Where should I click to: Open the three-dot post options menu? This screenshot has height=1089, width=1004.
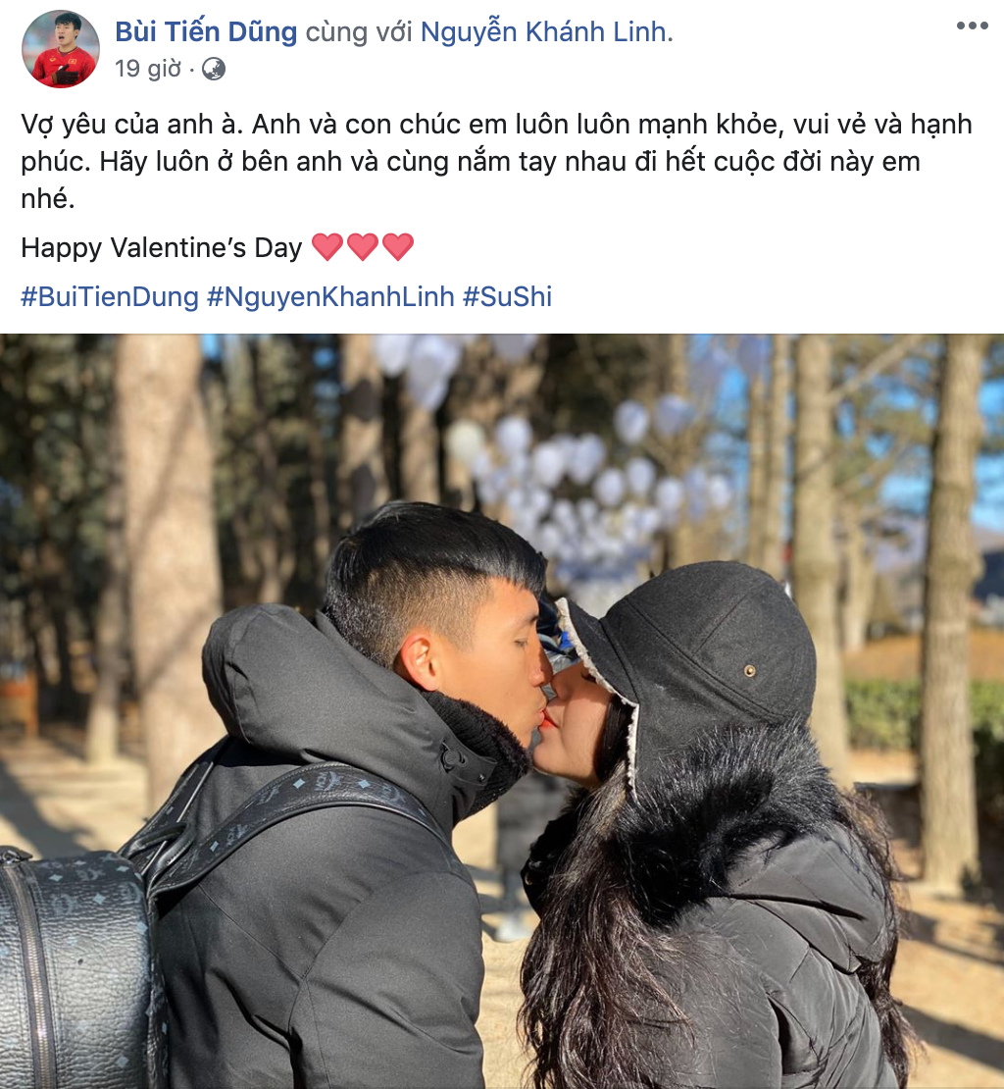[972, 26]
